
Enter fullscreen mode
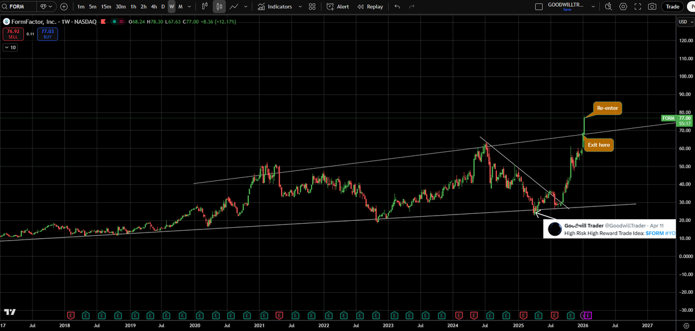coord(638,7)
